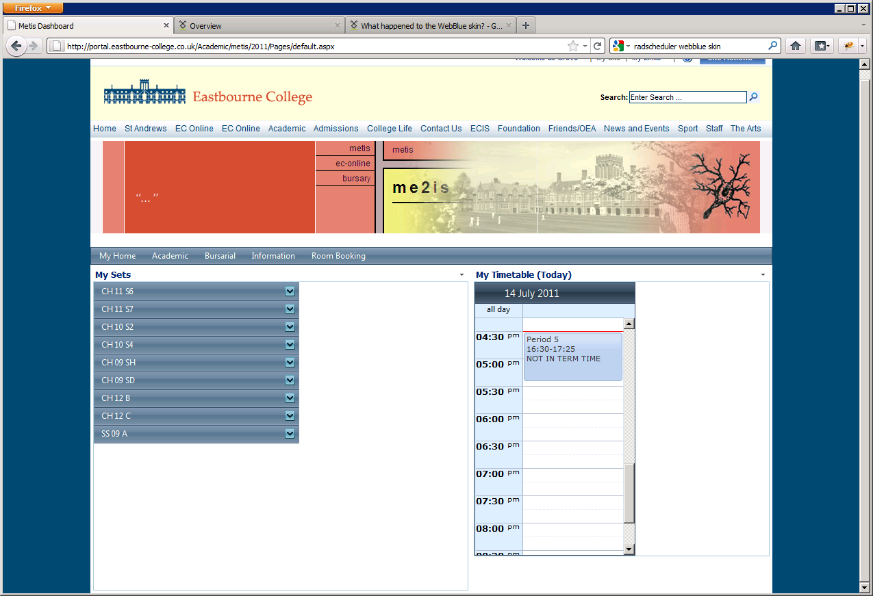873x596 pixels.
Task: Expand the CH 10 S2 set
Action: click(x=290, y=327)
